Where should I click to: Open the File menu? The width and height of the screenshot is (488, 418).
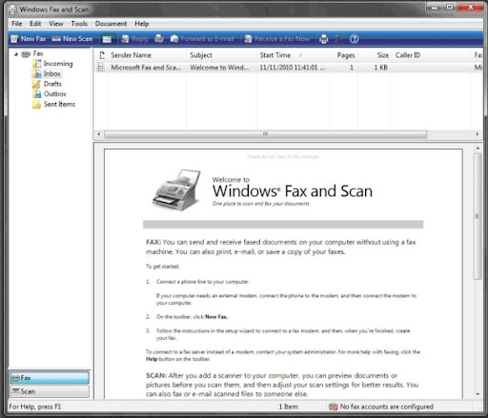point(17,24)
